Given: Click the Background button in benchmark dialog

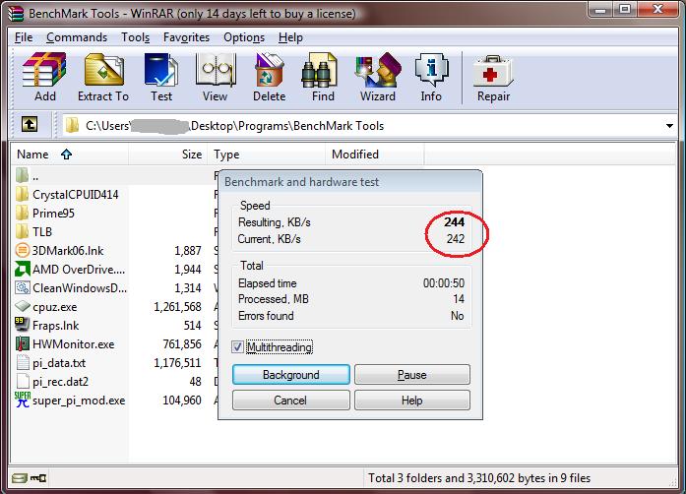Looking at the screenshot, I should click(291, 375).
